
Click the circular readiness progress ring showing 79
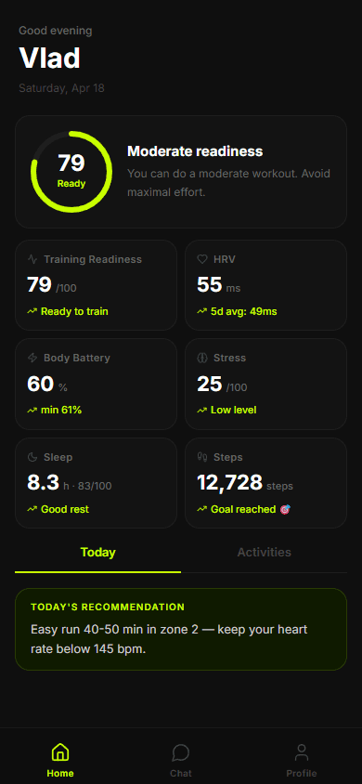(71, 172)
